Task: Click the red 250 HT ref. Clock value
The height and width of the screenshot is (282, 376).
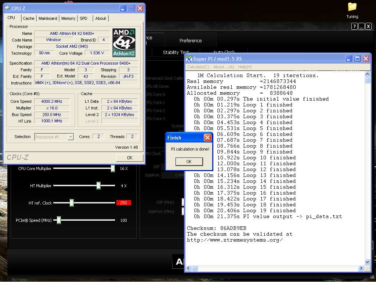Action: click(123, 203)
